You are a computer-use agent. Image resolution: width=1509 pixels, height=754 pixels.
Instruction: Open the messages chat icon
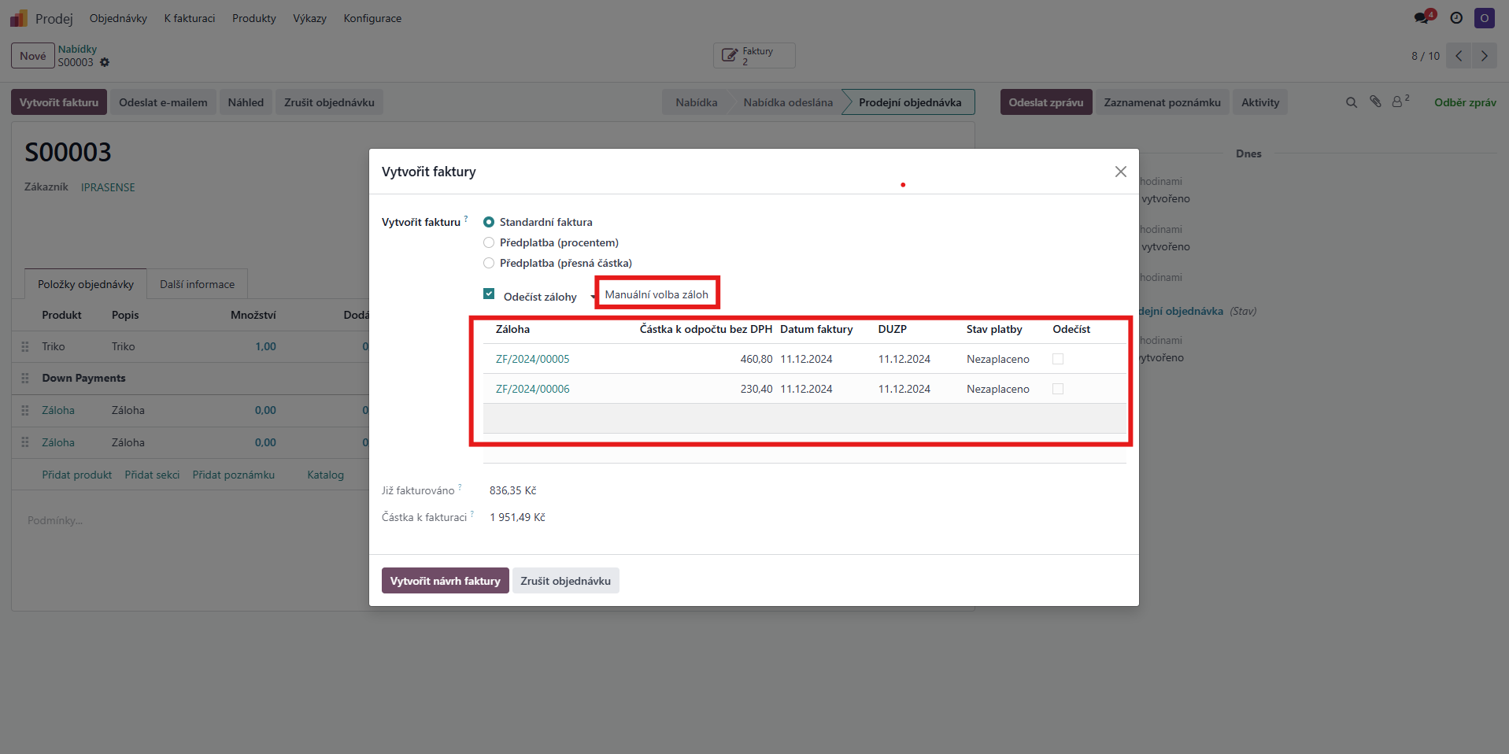(x=1422, y=18)
